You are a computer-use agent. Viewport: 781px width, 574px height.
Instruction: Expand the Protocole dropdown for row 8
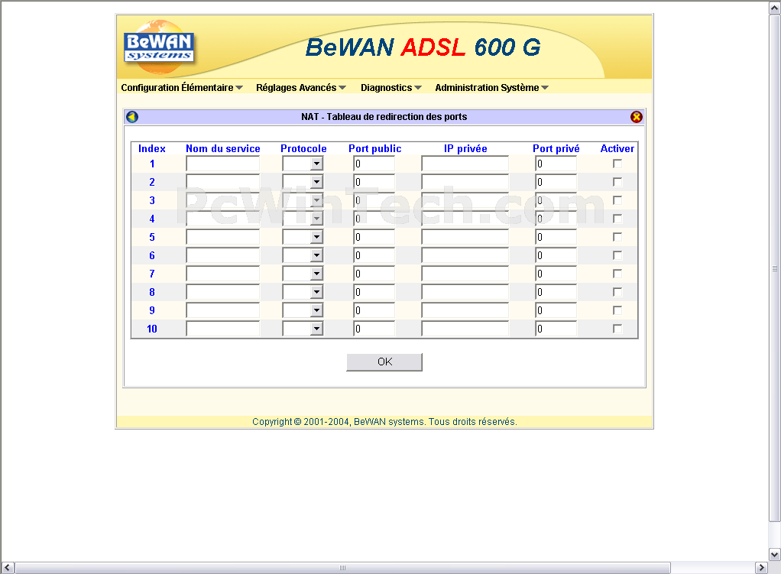pos(303,292)
